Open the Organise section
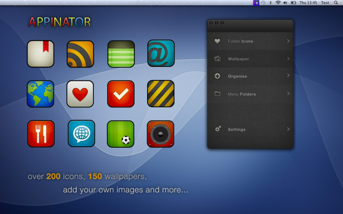343x214 pixels. (x=250, y=76)
